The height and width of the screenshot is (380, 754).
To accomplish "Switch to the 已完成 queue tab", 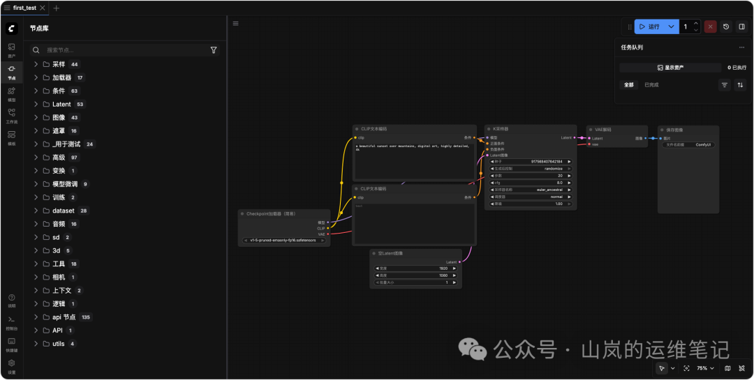I will pyautogui.click(x=651, y=85).
